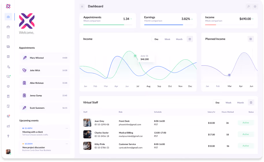Click the round icon right of search
Image resolution: width=264 pixels, height=162 pixels.
pyautogui.click(x=255, y=6)
